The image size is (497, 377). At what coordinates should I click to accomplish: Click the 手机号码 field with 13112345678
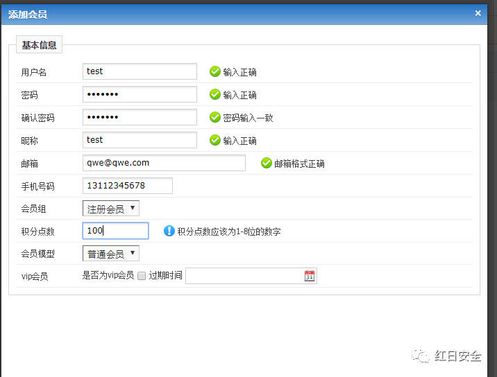pyautogui.click(x=128, y=186)
